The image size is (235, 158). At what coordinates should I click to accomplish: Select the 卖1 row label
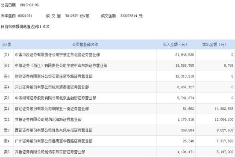[6, 109]
